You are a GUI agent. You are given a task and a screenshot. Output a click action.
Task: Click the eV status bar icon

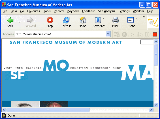pyautogui.click(x=4, y=116)
